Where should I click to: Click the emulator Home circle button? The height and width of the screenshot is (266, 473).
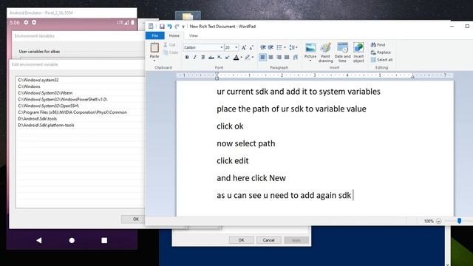pos(72,240)
